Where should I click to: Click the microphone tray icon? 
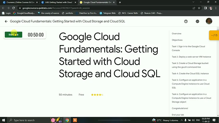click(x=185, y=120)
